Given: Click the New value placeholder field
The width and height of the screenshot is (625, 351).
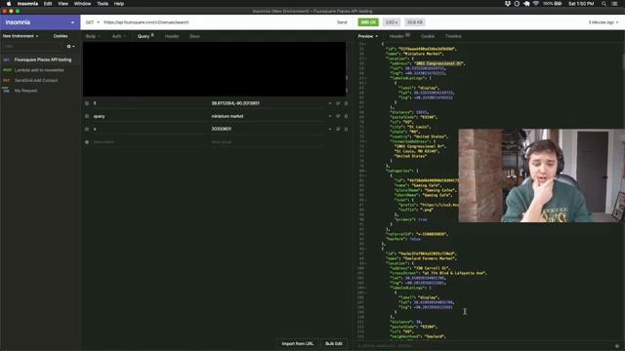Looking at the screenshot, I should coord(267,142).
